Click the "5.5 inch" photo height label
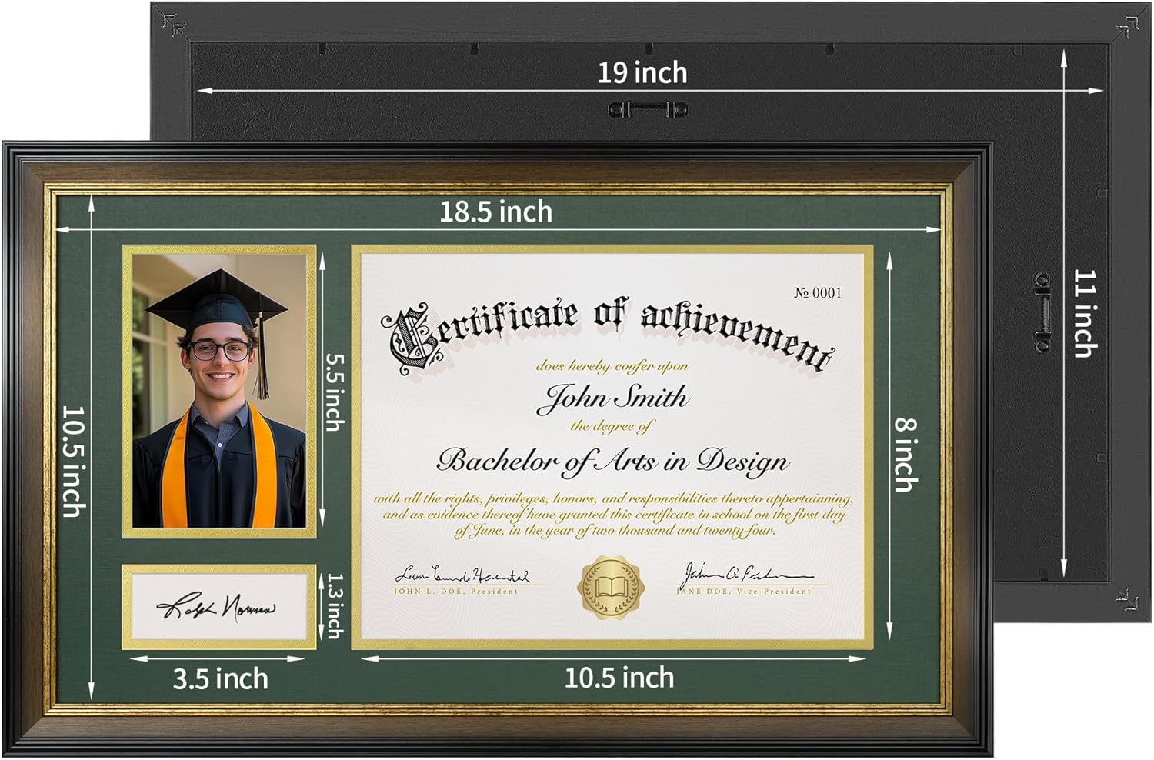 click(x=334, y=392)
